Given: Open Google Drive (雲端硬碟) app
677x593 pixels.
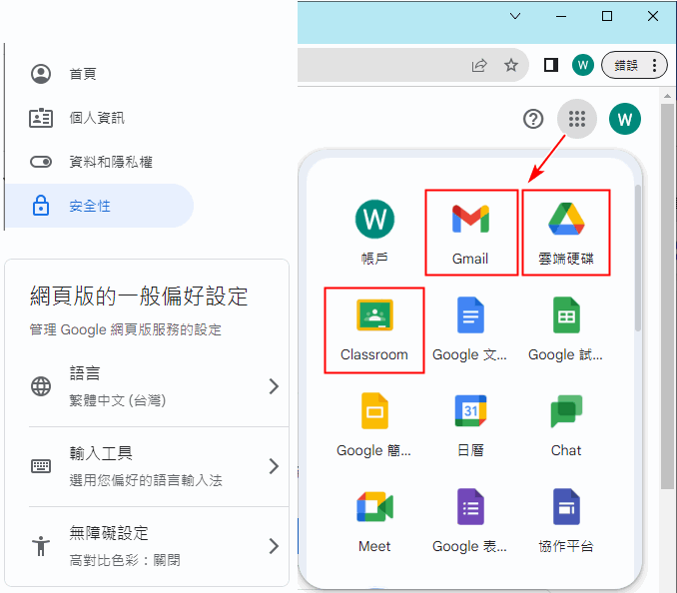Looking at the screenshot, I should click(566, 232).
